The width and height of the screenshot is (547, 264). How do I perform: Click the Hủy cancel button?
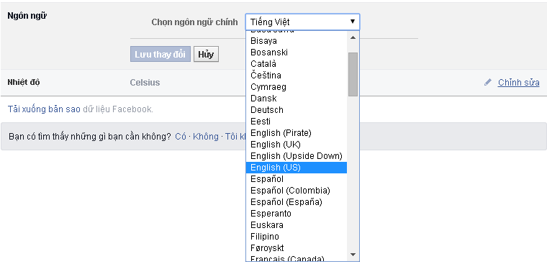pos(206,55)
